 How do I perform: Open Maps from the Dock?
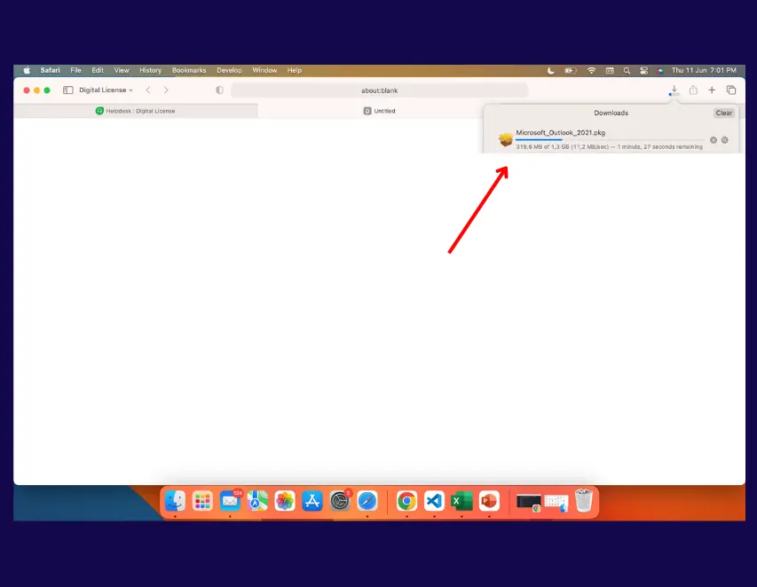click(257, 502)
